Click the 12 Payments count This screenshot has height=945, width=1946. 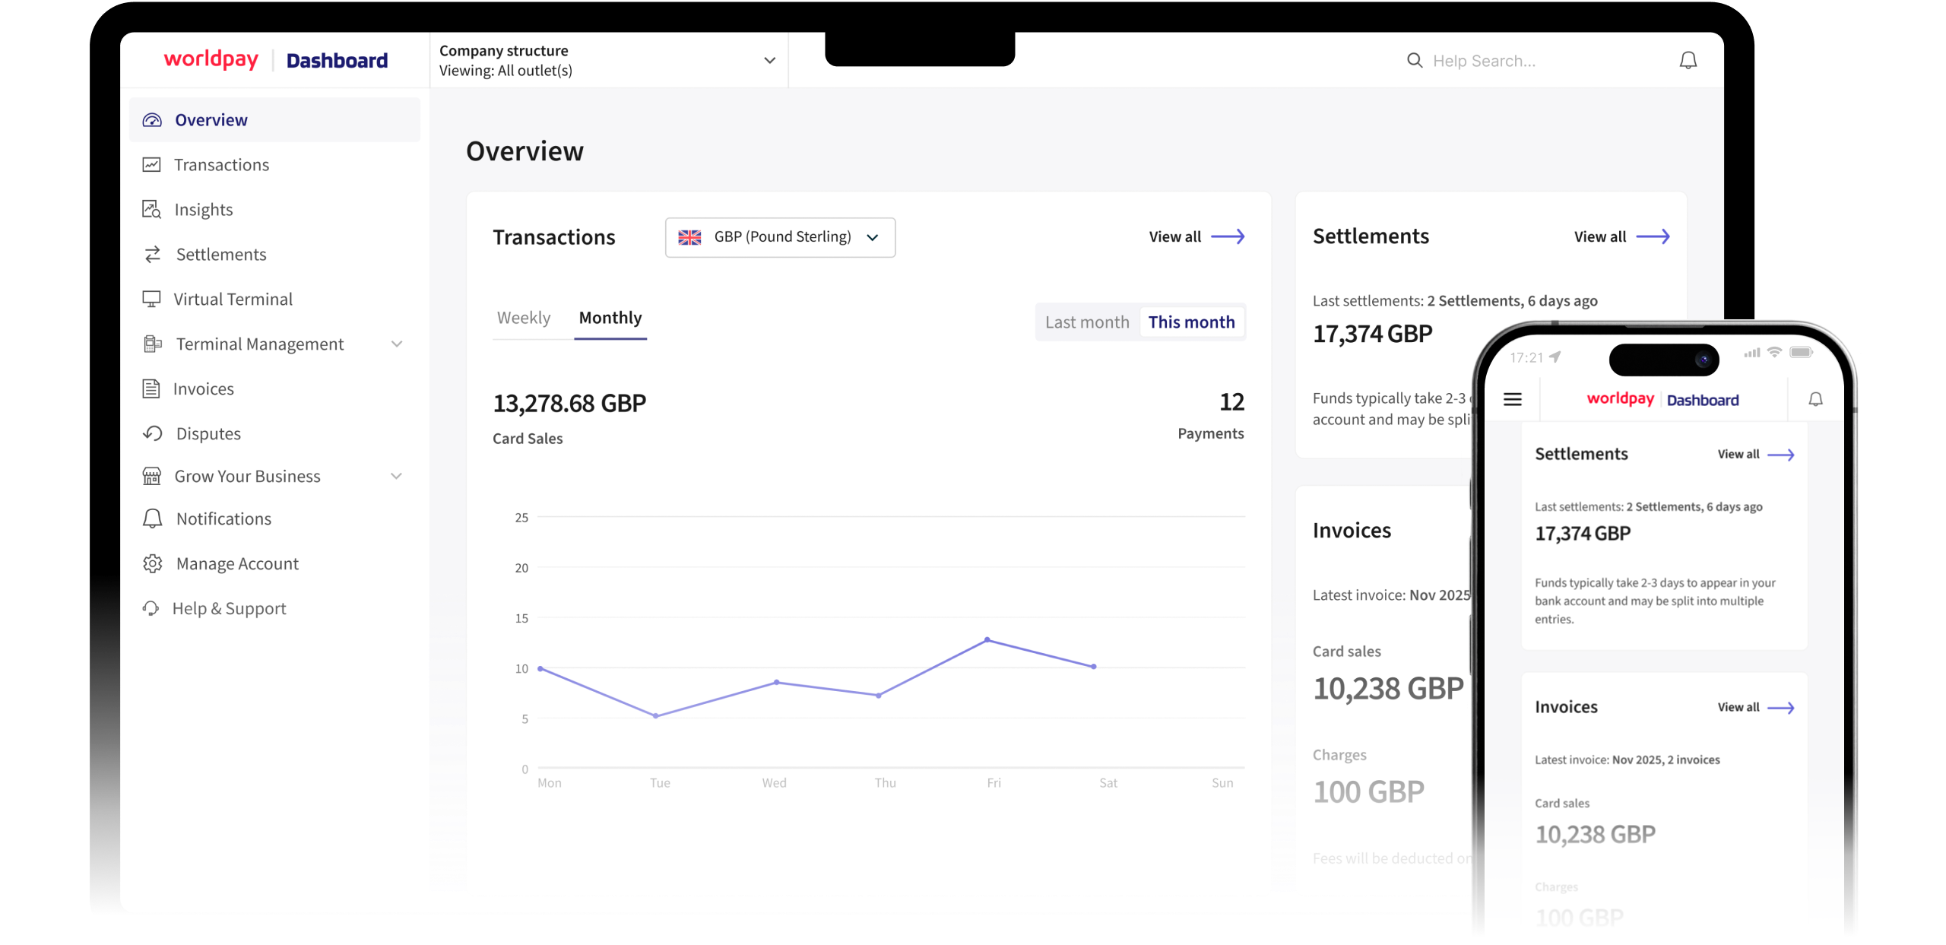tap(1231, 402)
